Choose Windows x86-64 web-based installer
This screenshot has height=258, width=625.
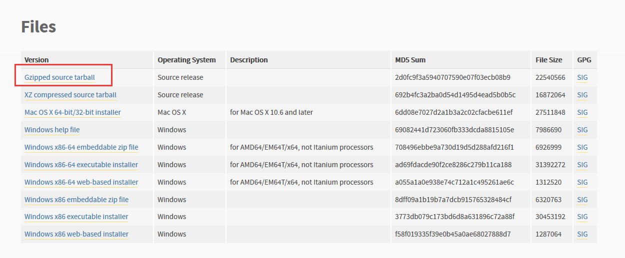(x=81, y=182)
